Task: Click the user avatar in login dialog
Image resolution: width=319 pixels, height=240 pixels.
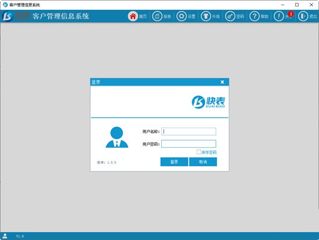Action: (117, 137)
